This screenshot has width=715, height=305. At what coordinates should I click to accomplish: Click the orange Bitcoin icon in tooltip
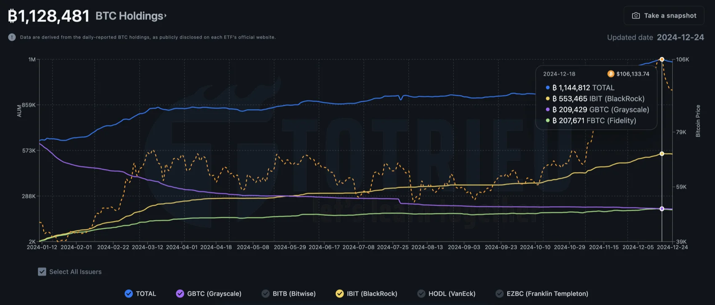pyautogui.click(x=611, y=74)
